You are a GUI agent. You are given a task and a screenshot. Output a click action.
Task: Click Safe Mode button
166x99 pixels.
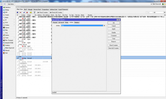coord(11,4)
